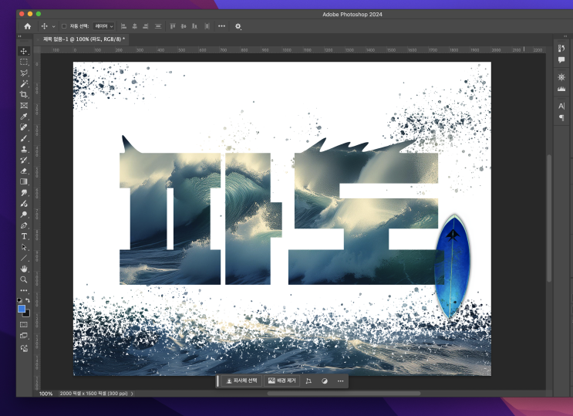Image resolution: width=573 pixels, height=416 pixels.
Task: Align horizontal centers in options bar
Action: click(134, 26)
